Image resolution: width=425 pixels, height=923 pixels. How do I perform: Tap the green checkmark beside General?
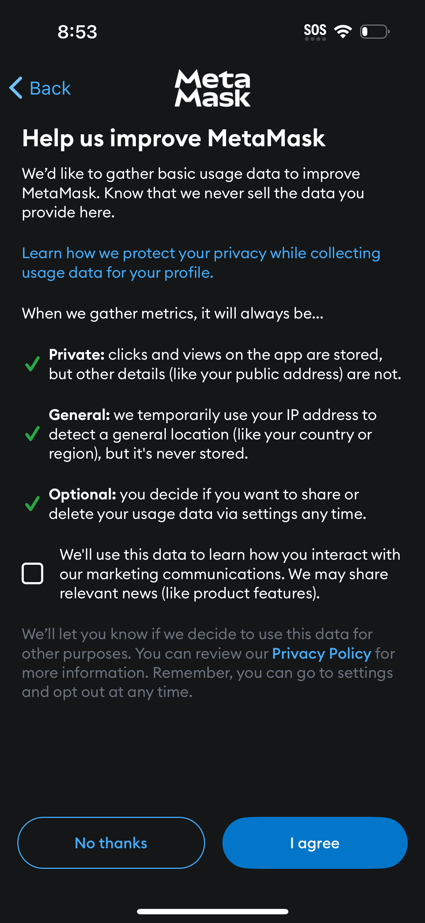coord(32,434)
